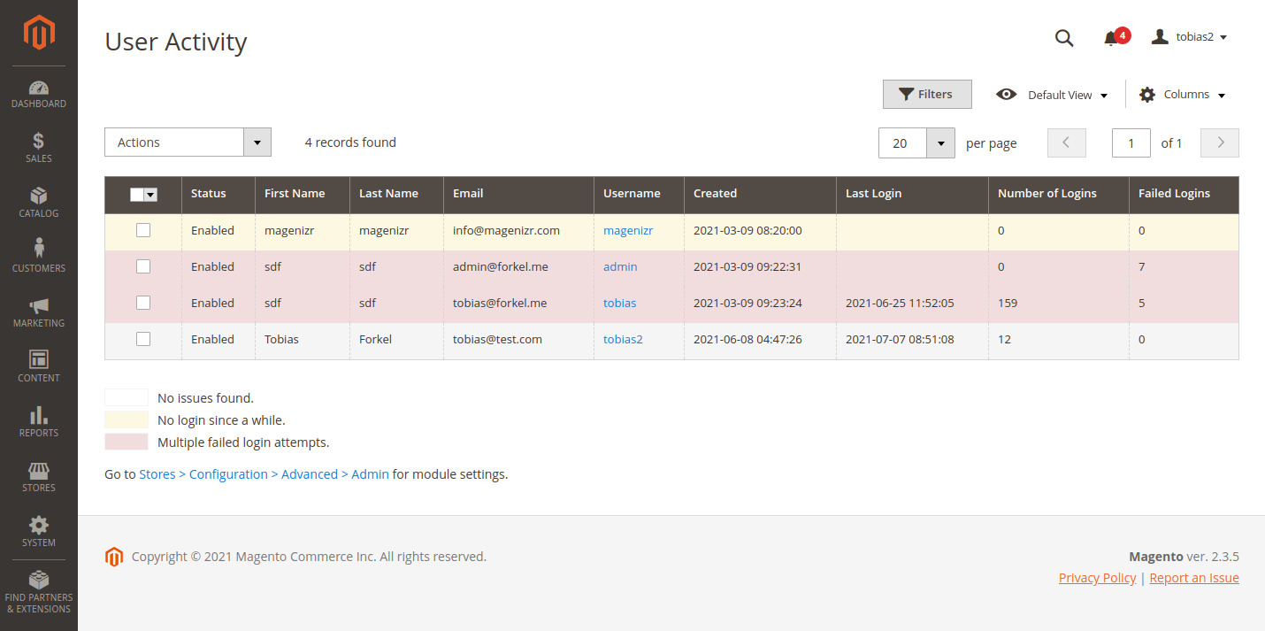Image resolution: width=1265 pixels, height=631 pixels.
Task: Open the Actions dropdown
Action: pos(187,142)
